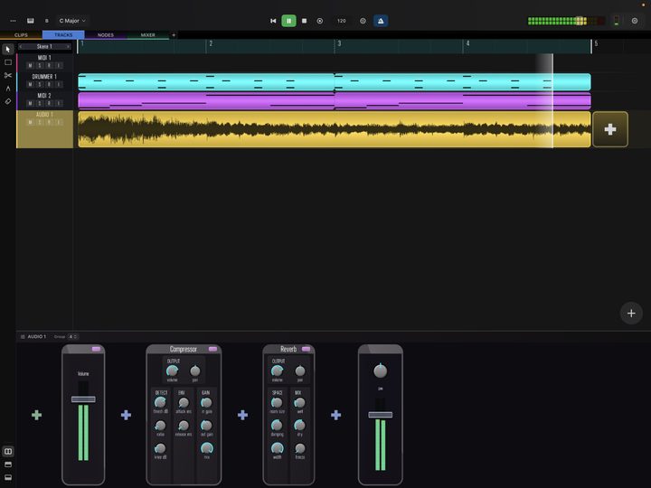Go to previous scene arrow
Viewport: 651px width, 488px height.
coord(21,46)
